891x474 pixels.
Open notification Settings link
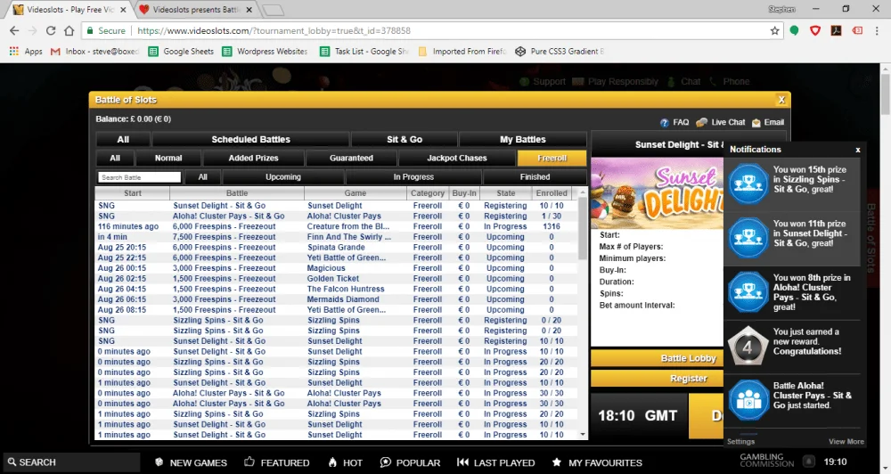pyautogui.click(x=741, y=442)
